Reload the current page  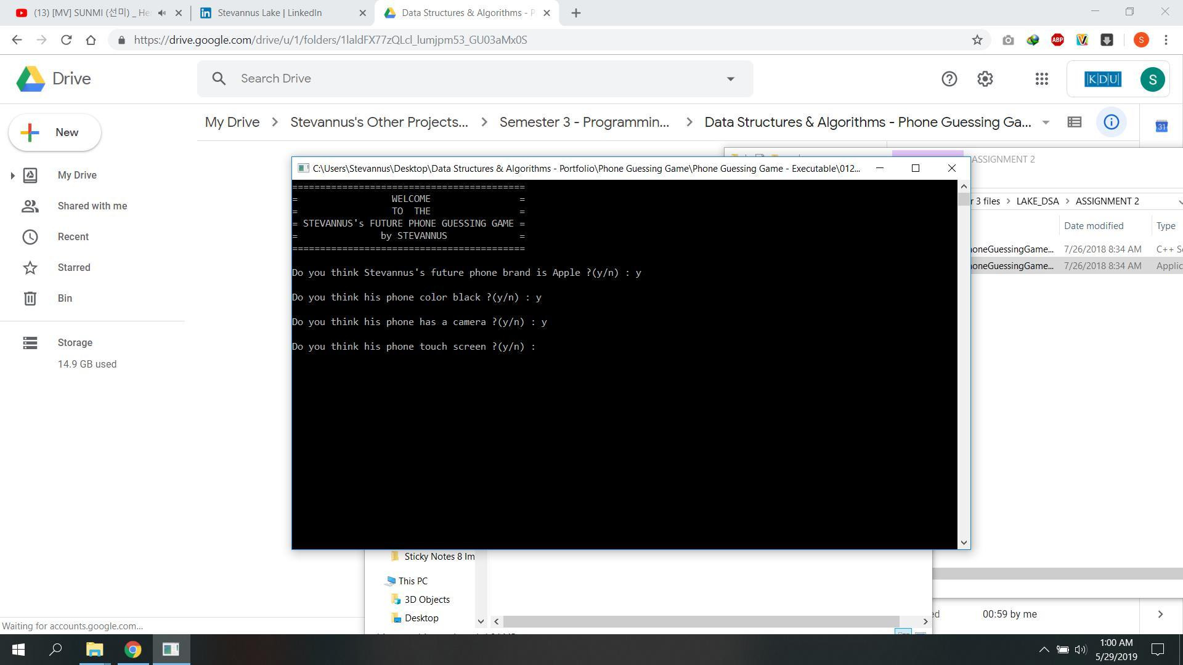click(x=66, y=40)
